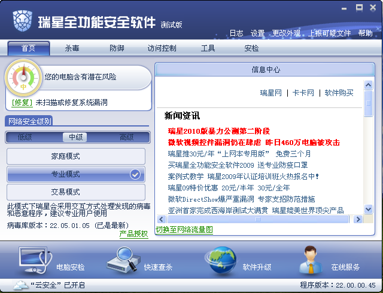Click the [修复] repair link
383x293 pixels.
(22, 102)
